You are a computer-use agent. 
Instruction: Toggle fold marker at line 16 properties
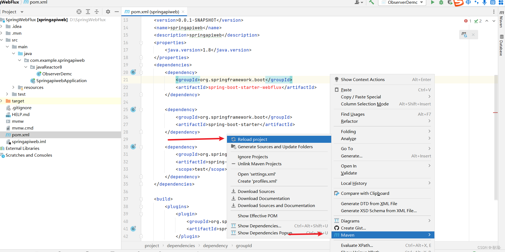pyautogui.click(x=141, y=43)
